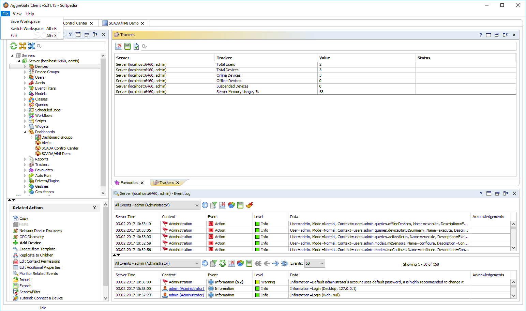
Task: Select the Total Devices tracker row
Action: pyautogui.click(x=315, y=70)
